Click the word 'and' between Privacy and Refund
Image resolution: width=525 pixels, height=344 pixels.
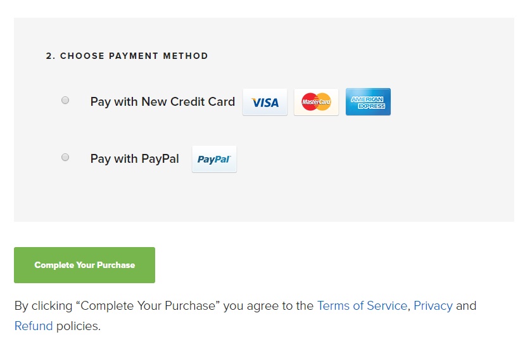tap(466, 305)
